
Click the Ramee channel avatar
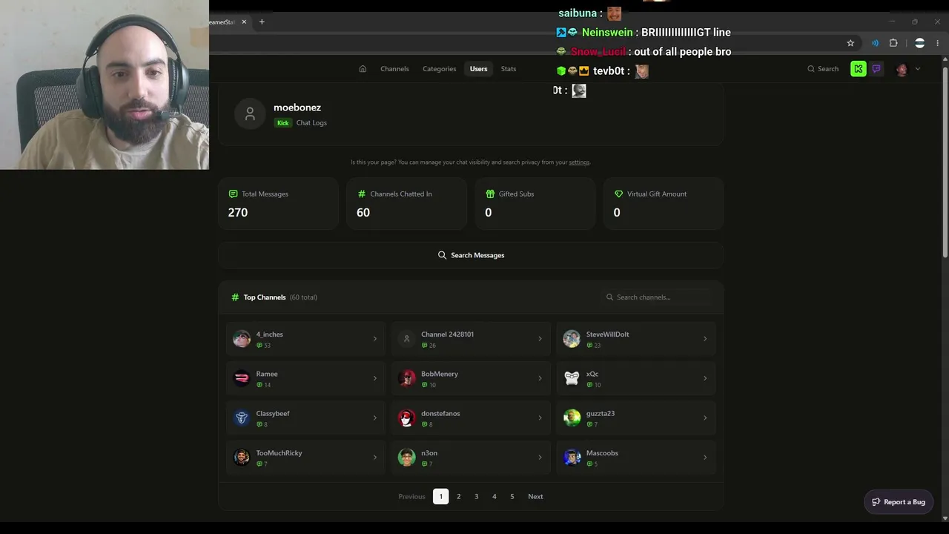click(x=242, y=378)
